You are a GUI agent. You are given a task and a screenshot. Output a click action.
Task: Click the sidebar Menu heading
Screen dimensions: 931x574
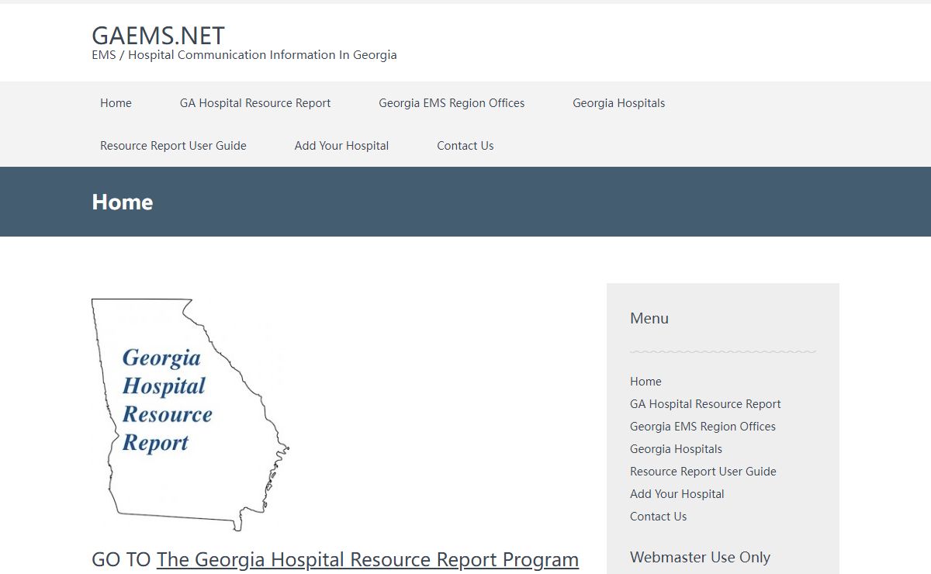(649, 318)
